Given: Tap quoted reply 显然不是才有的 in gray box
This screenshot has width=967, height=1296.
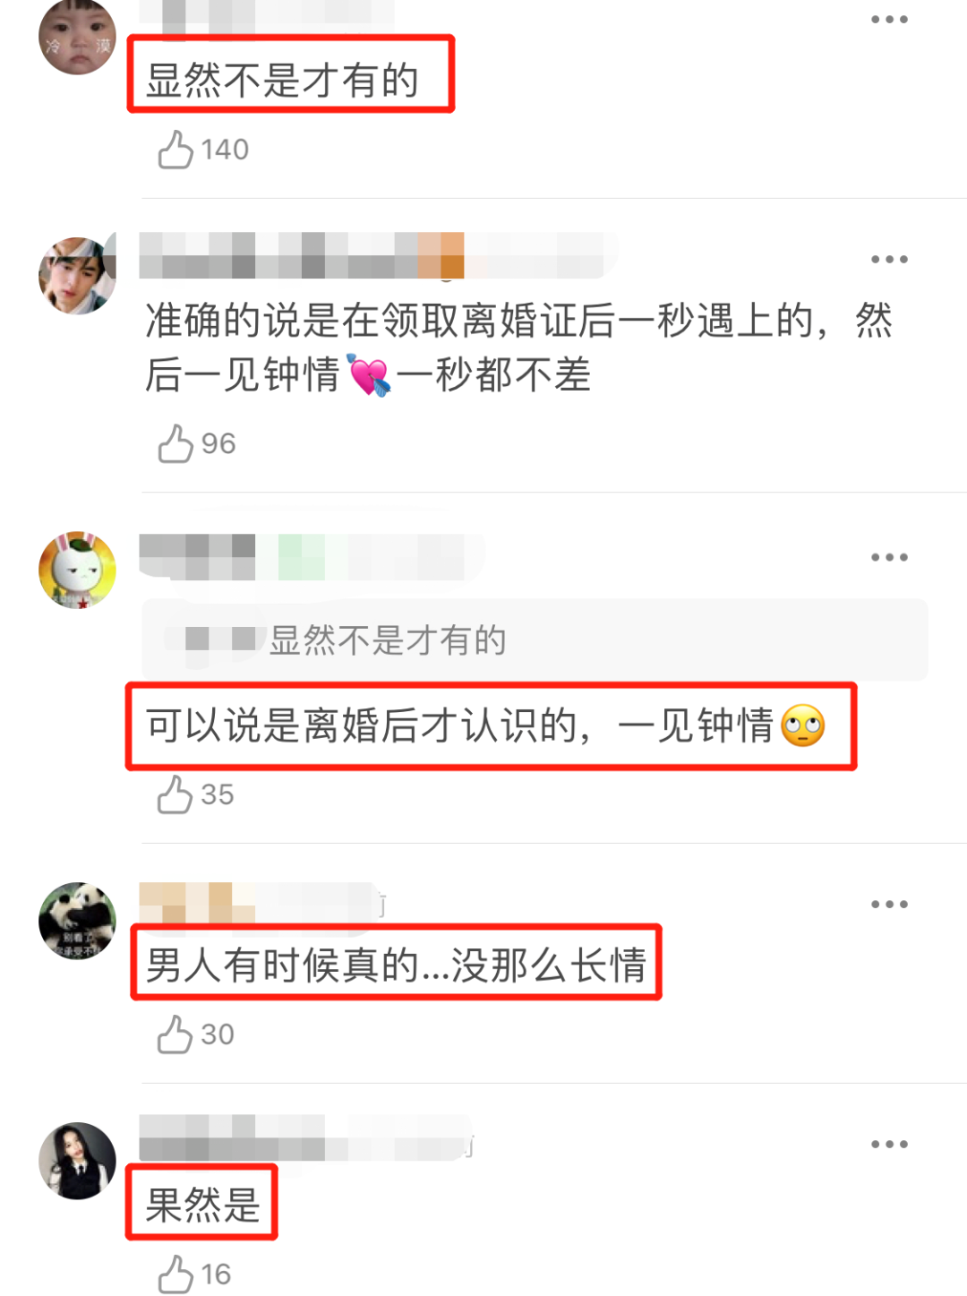Looking at the screenshot, I should 535,639.
